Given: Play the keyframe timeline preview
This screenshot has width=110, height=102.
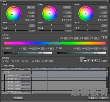Looking at the screenshot, I should tap(26, 69).
